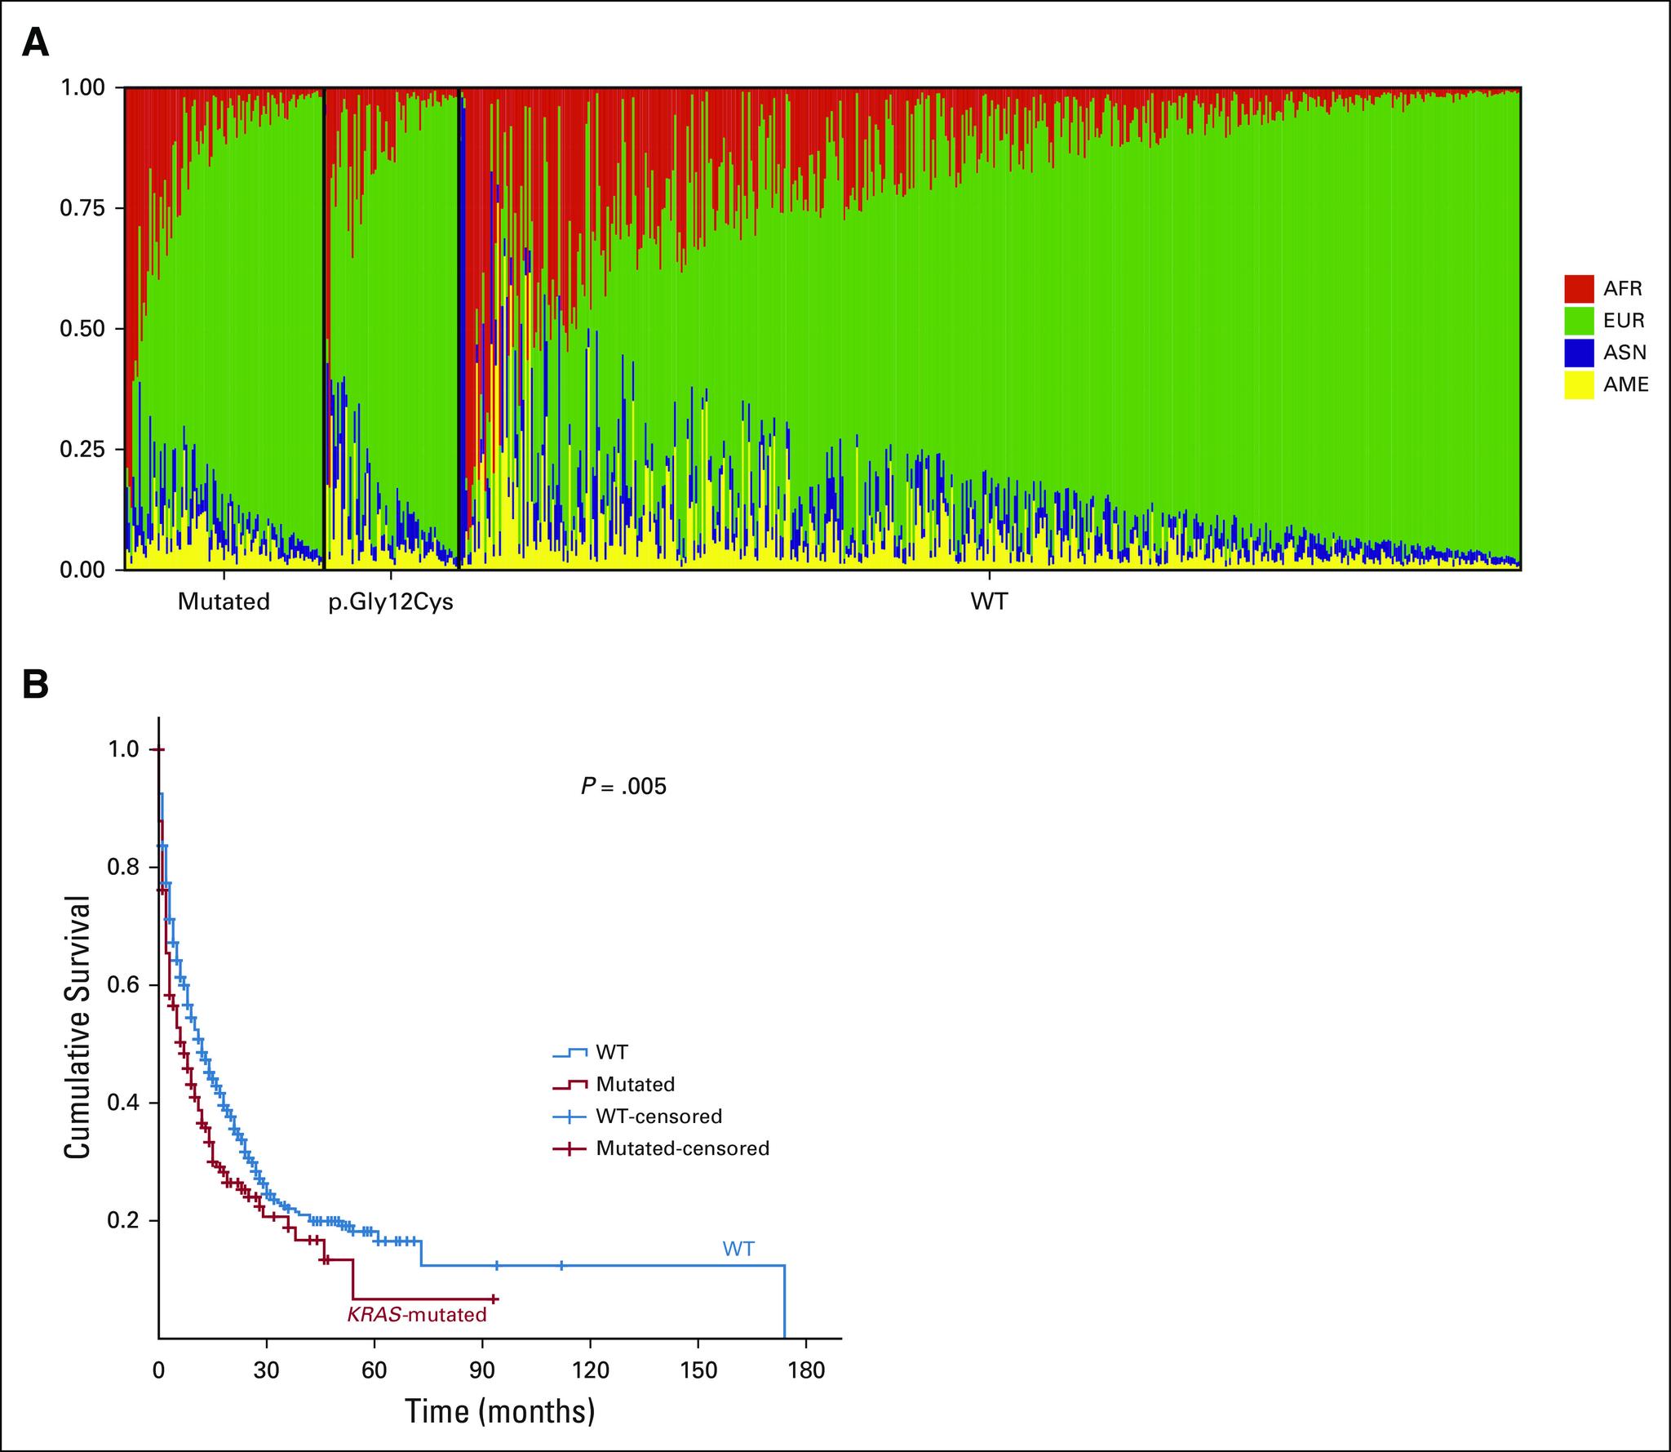Click the WT label under panel A
Viewport: 1671px width, 1452px height.
click(989, 602)
